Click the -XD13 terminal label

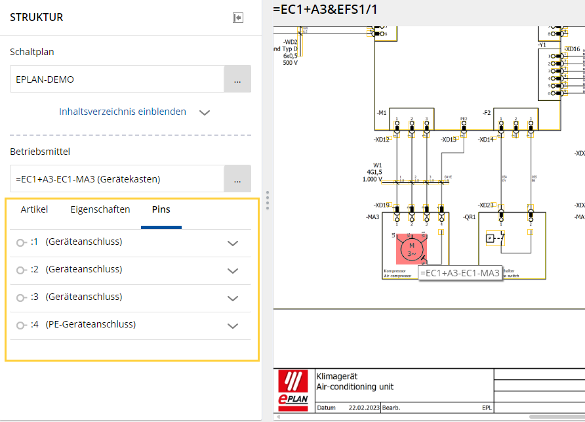[x=449, y=140]
